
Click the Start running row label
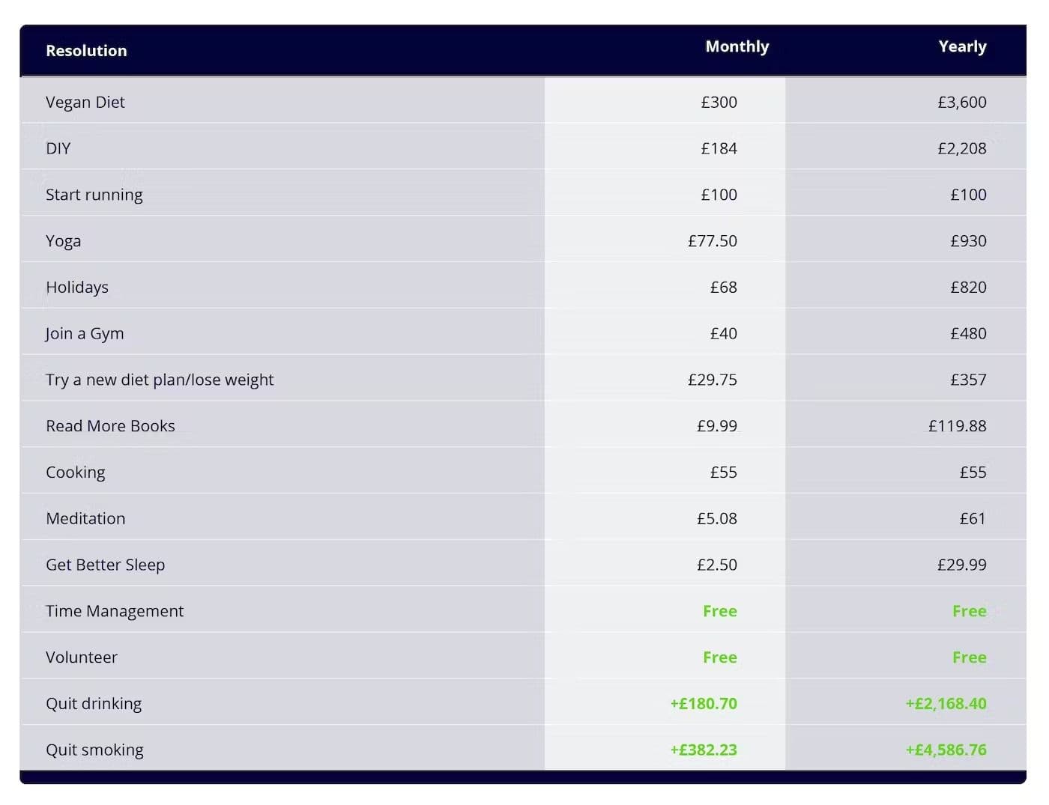pos(94,195)
